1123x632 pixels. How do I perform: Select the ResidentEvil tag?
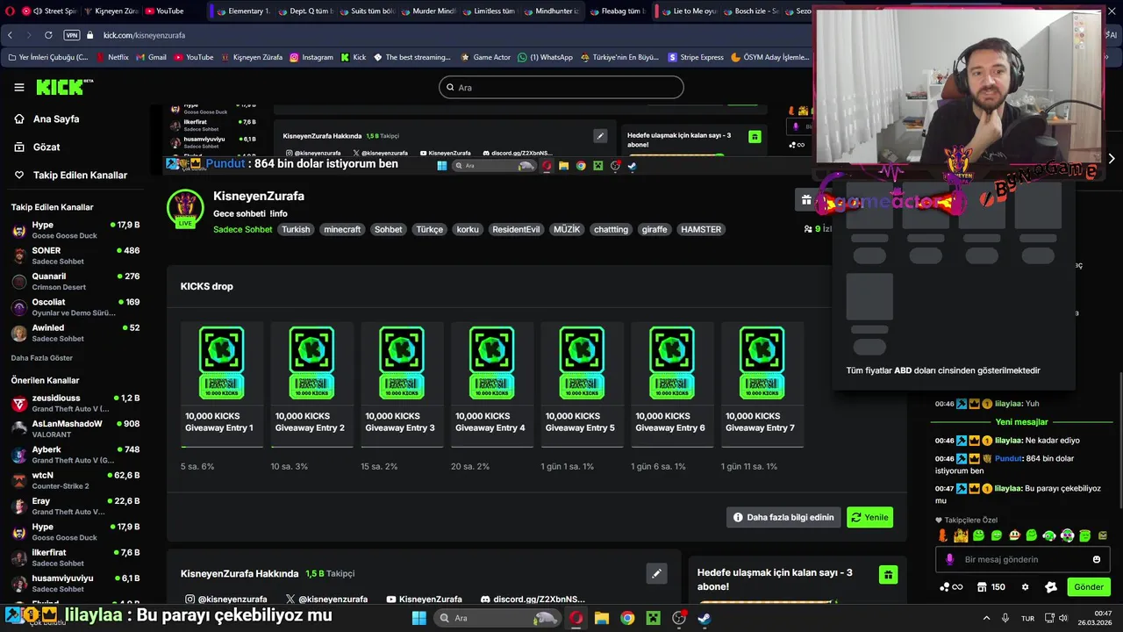516,229
